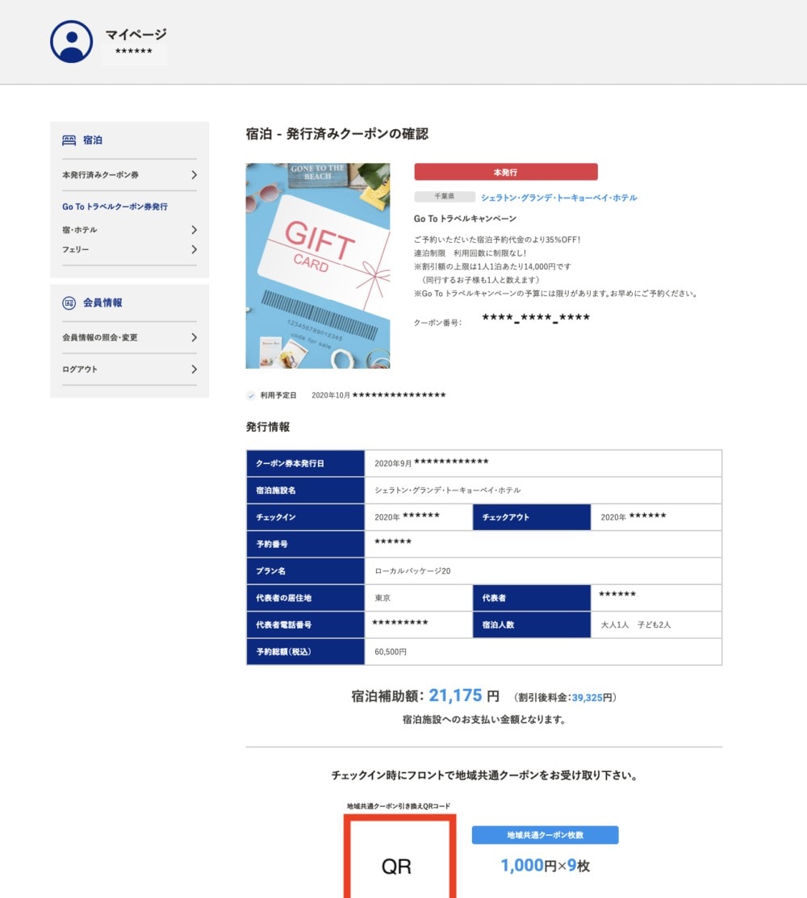Click the 2020年10月 scheduled use date

(x=331, y=395)
